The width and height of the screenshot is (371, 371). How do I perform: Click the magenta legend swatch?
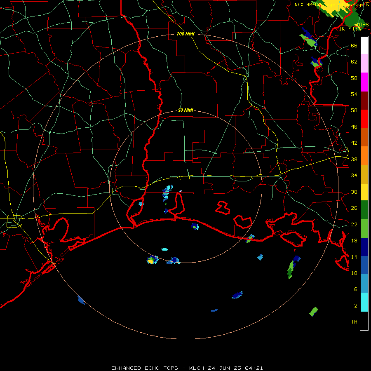pos(364,82)
